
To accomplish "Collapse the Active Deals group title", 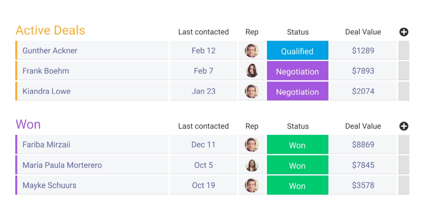I will 50,31.
